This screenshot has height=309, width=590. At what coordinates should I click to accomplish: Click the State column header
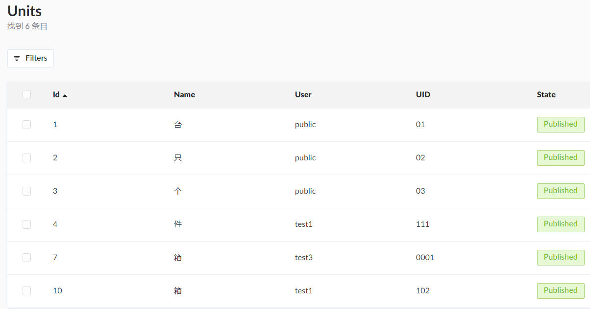point(546,94)
